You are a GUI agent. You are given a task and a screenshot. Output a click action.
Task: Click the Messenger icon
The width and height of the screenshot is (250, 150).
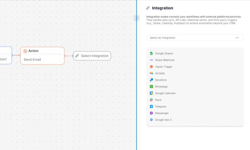tap(151, 113)
